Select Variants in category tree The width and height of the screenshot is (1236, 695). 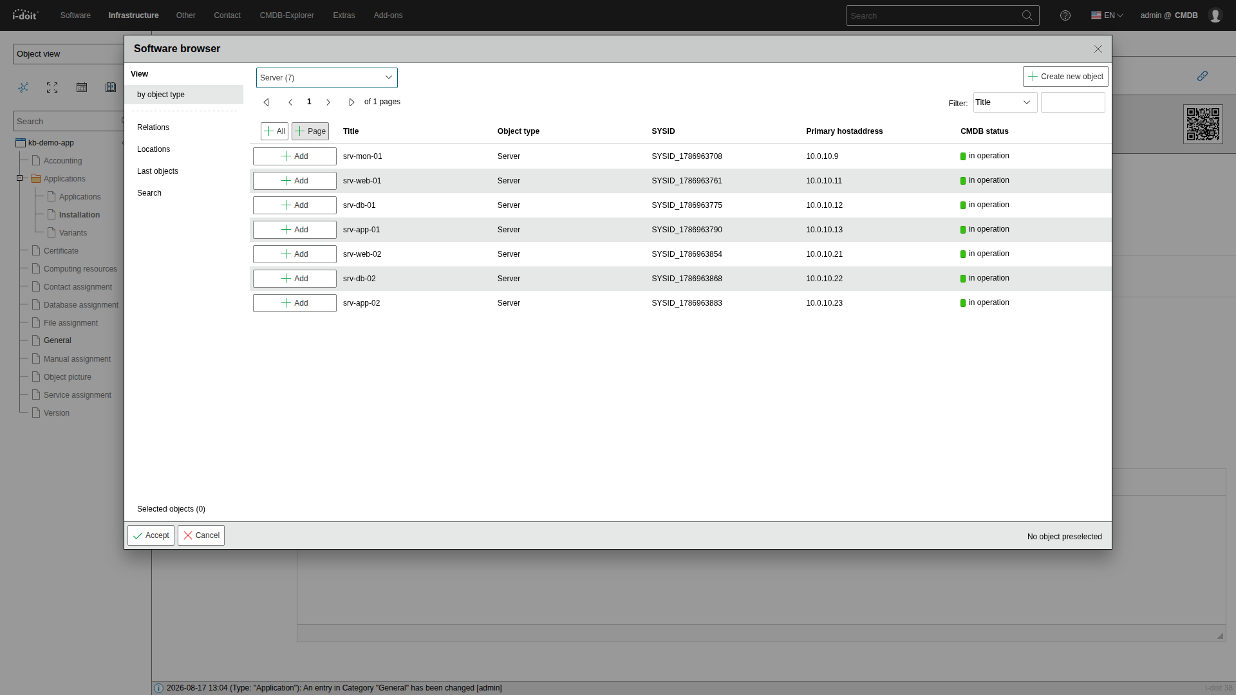73,233
